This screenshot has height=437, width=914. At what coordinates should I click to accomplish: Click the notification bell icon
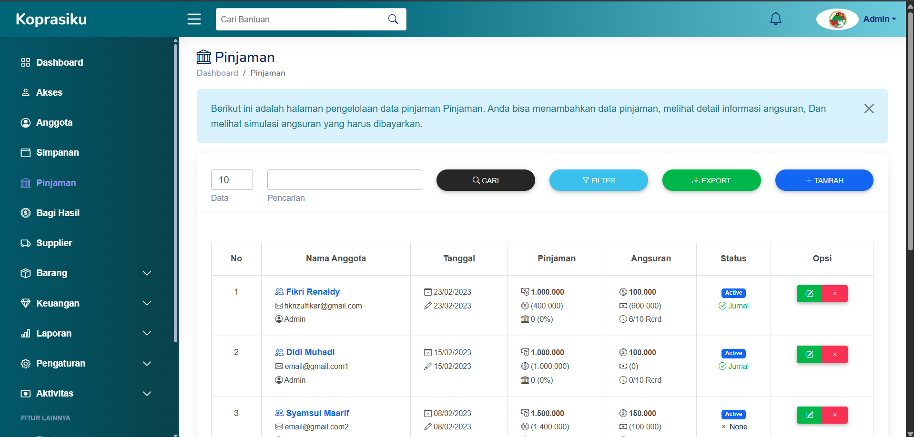pyautogui.click(x=775, y=19)
